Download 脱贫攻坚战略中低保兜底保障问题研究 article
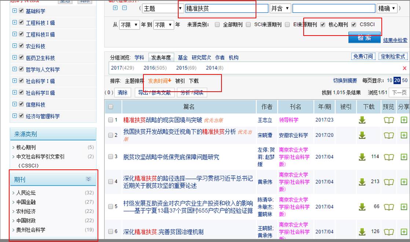 point(362,157)
